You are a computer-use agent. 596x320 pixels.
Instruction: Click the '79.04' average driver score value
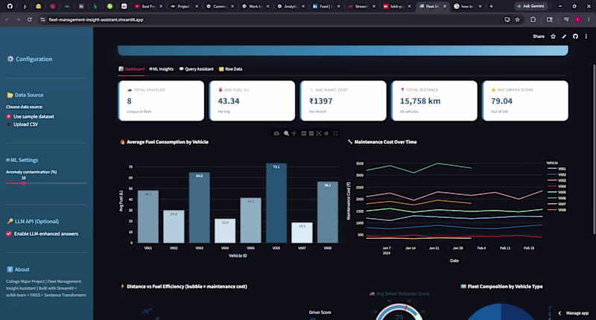point(501,101)
